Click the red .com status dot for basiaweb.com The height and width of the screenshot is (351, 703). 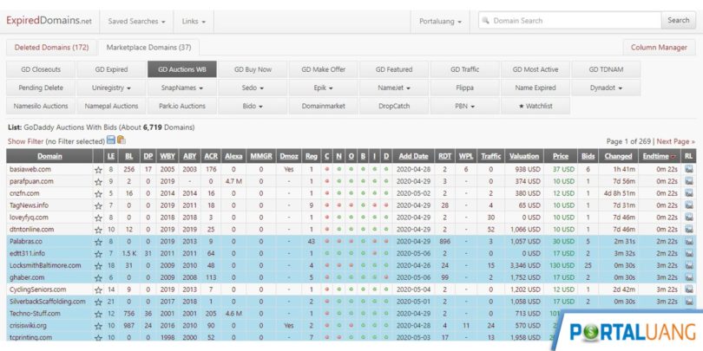[x=326, y=169]
